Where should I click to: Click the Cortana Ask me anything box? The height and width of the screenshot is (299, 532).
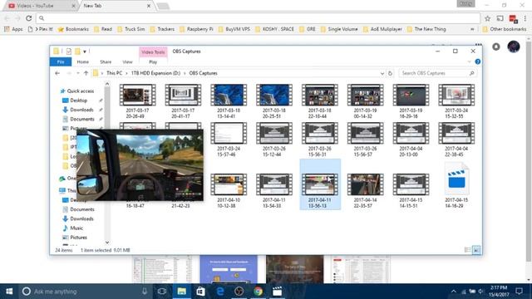coord(85,292)
